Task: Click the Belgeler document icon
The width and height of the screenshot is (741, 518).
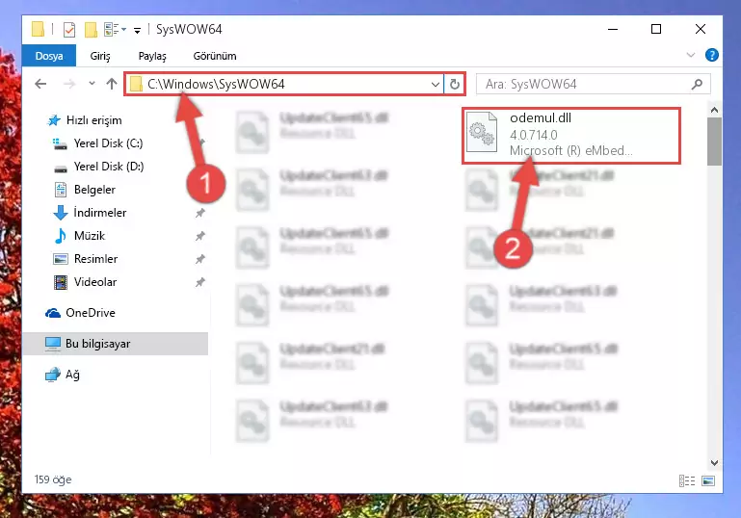Action: (x=61, y=190)
